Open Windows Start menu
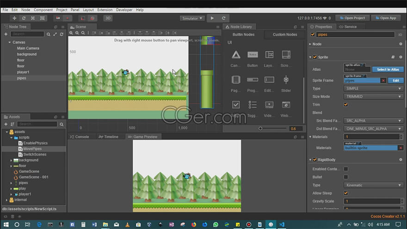This screenshot has width=407, height=229. click(x=6, y=224)
